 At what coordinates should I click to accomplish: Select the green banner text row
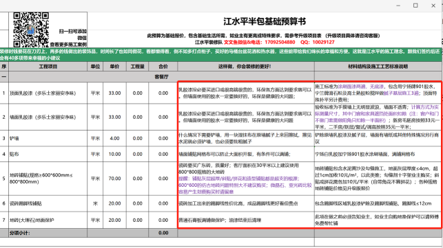220,55
